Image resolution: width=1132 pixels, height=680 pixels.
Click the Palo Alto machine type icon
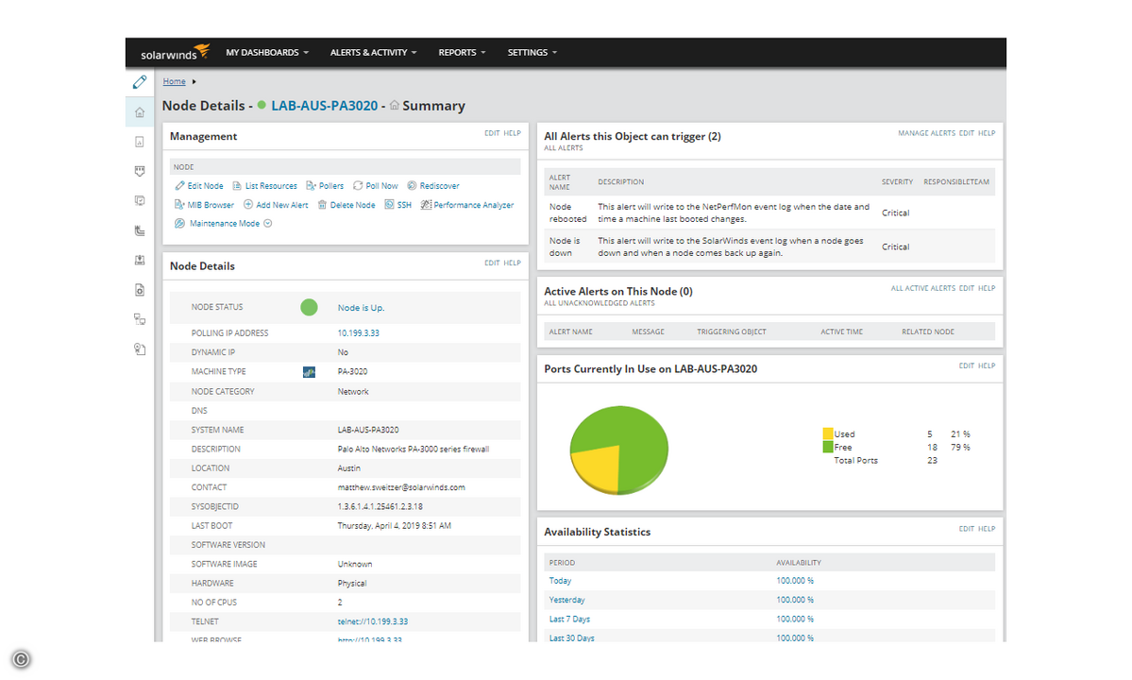(x=309, y=372)
